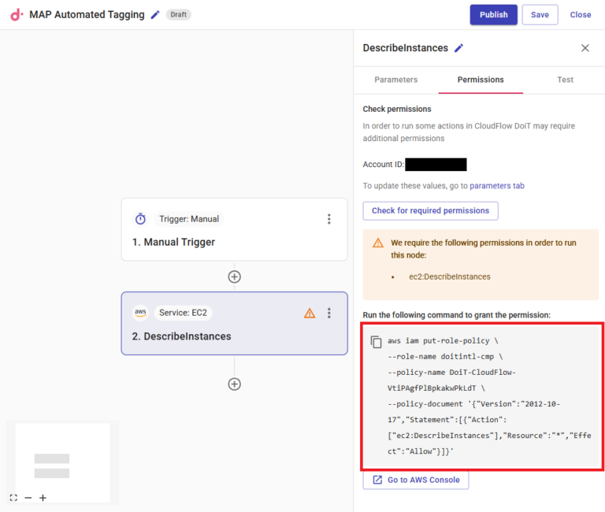
Task: Open Manual Trigger node options menu
Action: click(x=329, y=219)
